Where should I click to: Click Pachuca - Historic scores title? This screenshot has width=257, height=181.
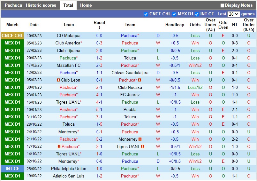coord(30,5)
